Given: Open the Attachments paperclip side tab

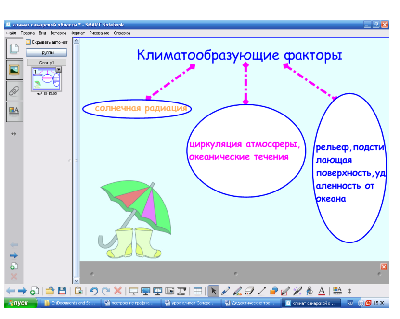Looking at the screenshot, I should [x=14, y=91].
